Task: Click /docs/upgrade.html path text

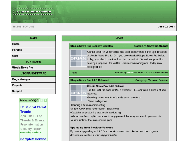Action: coord(106,135)
